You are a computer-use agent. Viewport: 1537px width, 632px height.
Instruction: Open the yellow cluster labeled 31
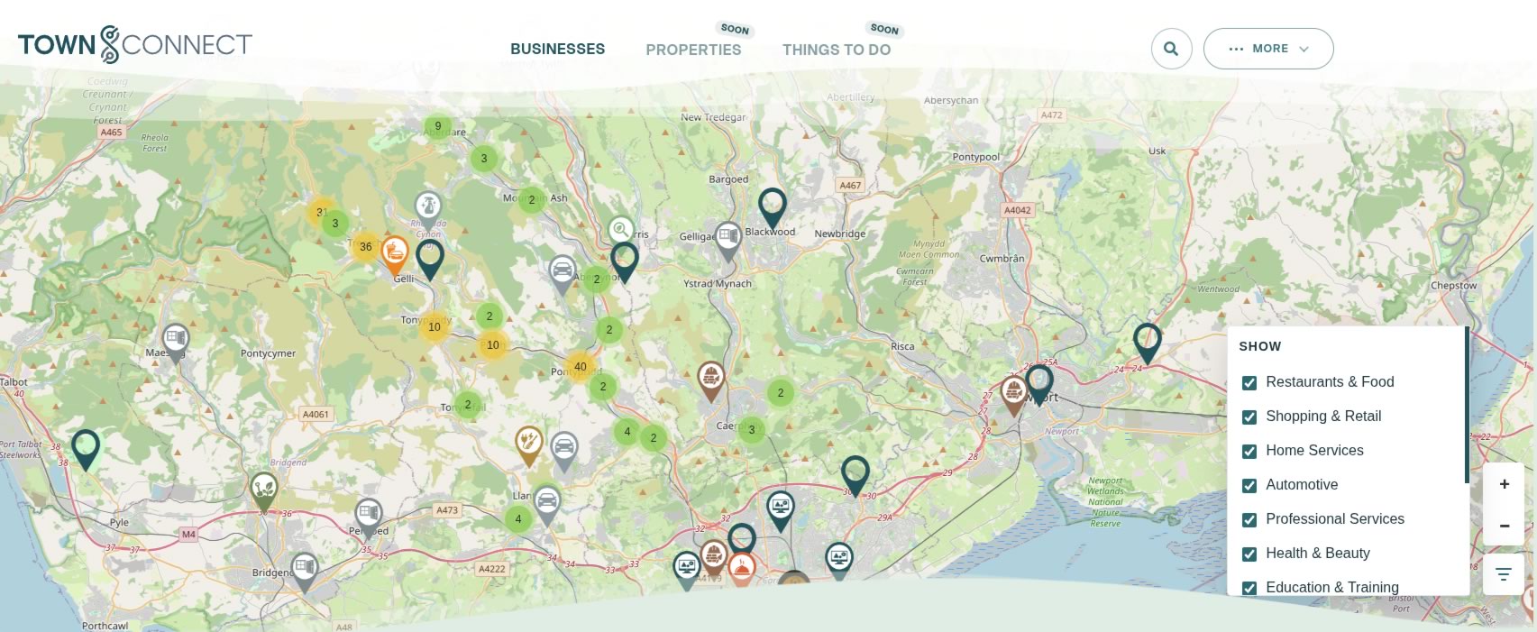(320, 213)
